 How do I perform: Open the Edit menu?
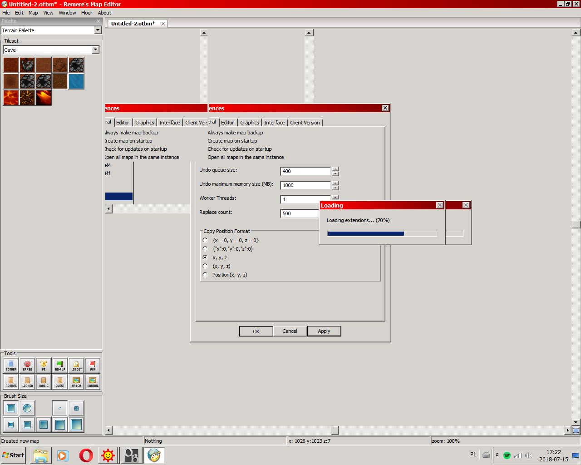coord(19,13)
